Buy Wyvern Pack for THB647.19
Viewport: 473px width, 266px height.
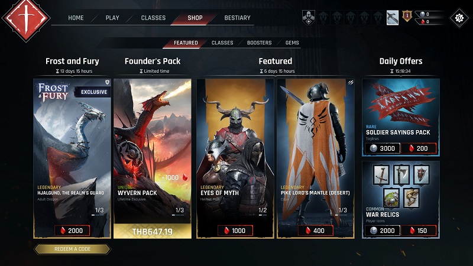(x=153, y=231)
